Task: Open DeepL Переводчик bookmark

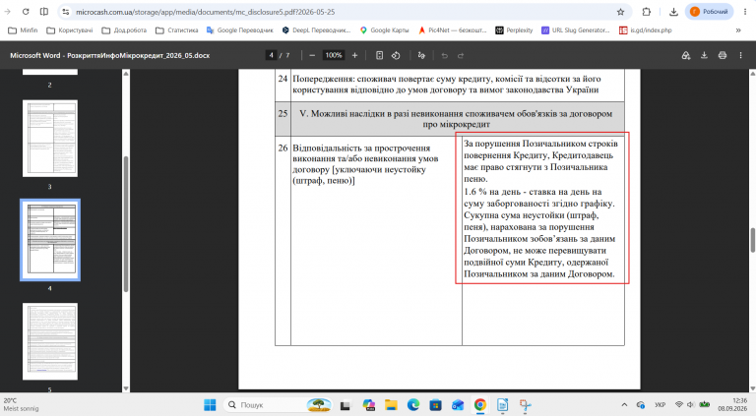Action: [316, 30]
